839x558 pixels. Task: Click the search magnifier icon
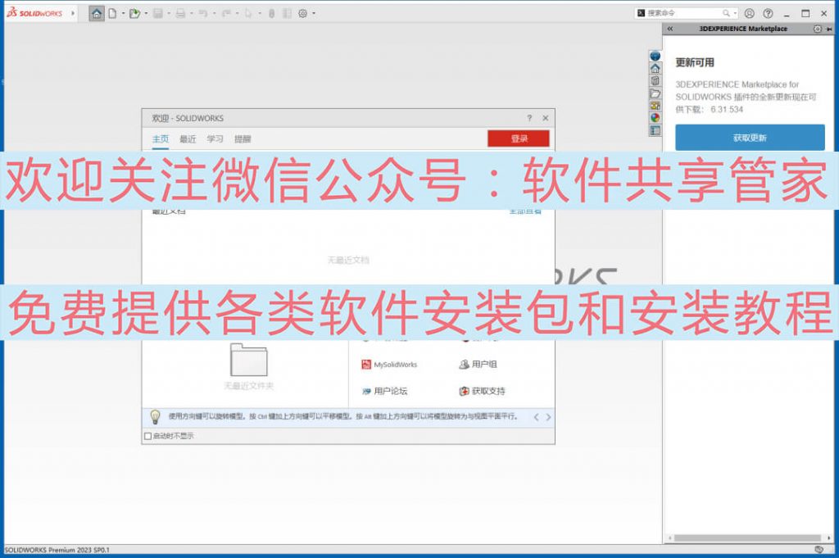coord(726,13)
